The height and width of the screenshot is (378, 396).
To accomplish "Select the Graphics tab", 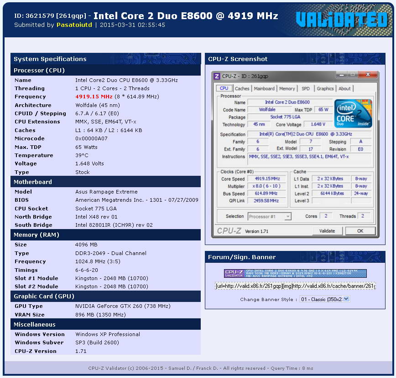I will tap(325, 88).
